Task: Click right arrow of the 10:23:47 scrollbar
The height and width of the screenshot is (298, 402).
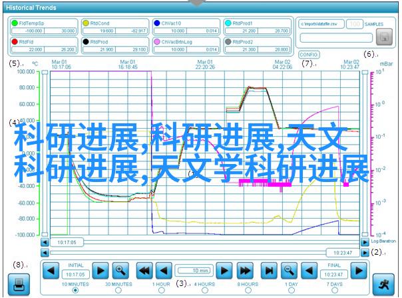Action: 365,253
